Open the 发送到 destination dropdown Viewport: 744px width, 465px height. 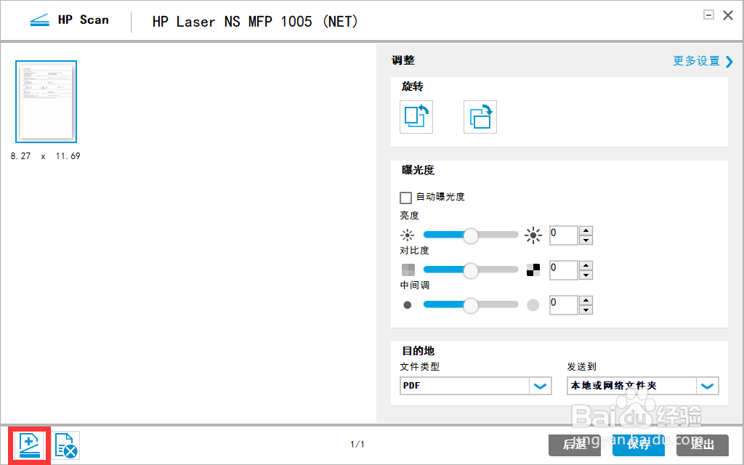pyautogui.click(x=642, y=386)
